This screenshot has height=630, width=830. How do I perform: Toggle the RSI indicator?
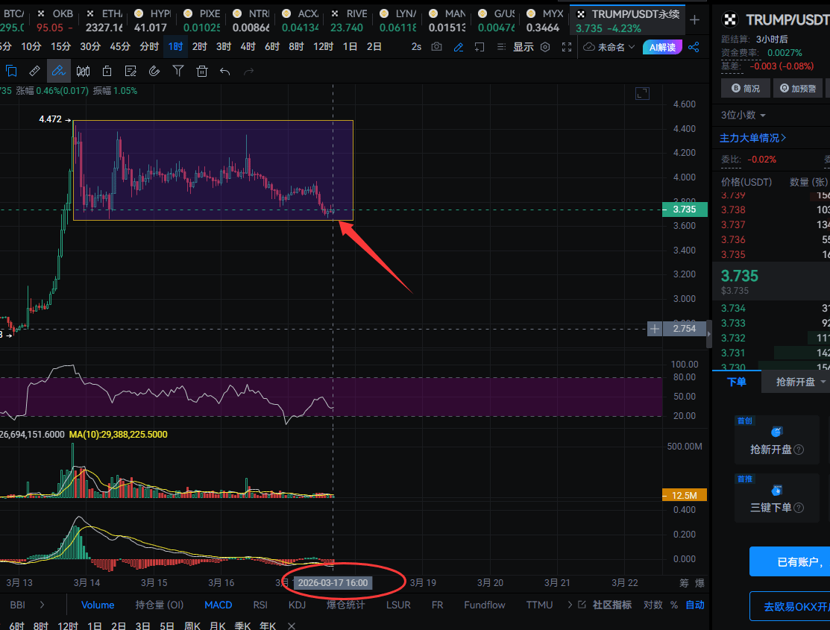(x=260, y=605)
